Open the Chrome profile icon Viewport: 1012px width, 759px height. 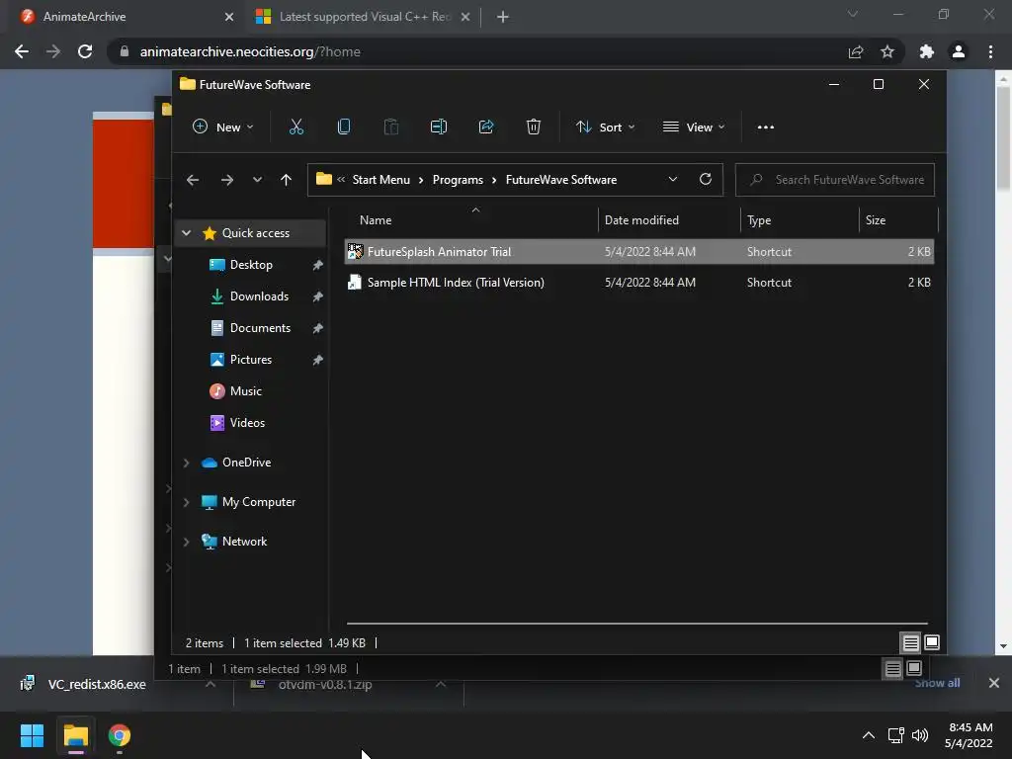point(959,51)
